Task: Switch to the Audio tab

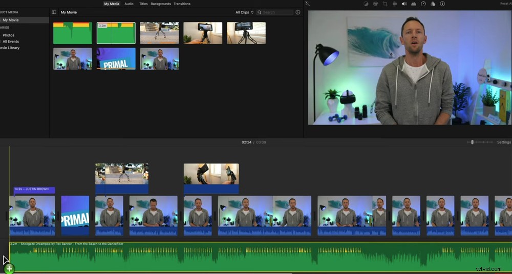Action: click(x=129, y=4)
